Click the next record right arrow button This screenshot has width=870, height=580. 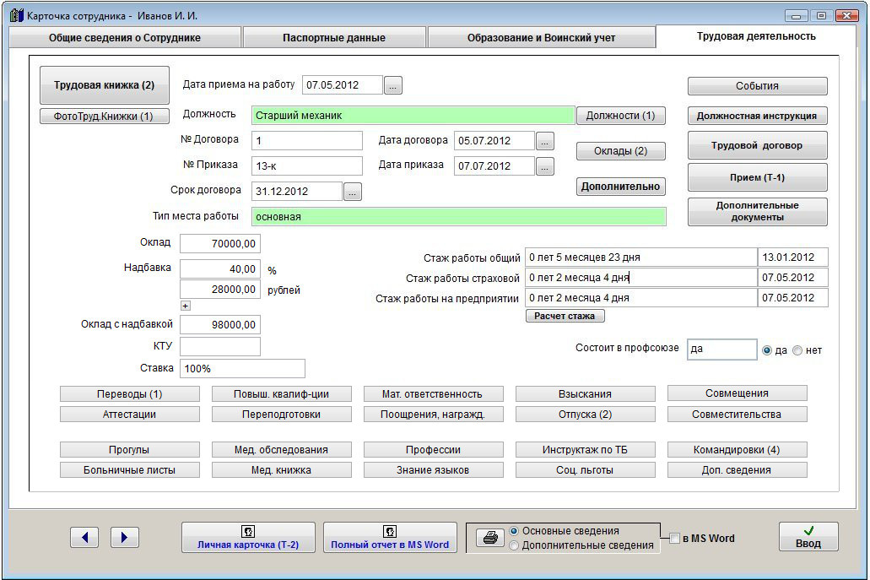pyautogui.click(x=124, y=537)
